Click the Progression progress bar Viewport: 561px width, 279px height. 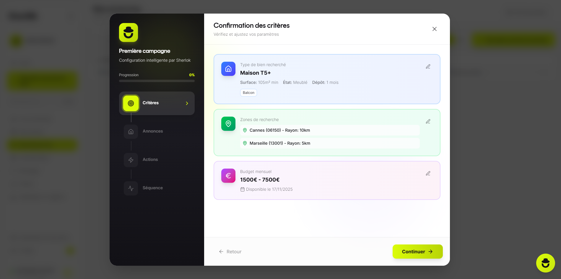[x=156, y=81]
